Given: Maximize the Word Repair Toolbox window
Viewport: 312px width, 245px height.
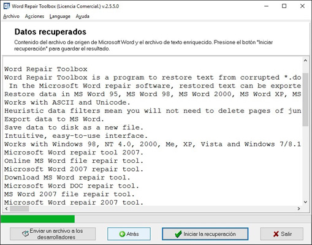Looking at the screenshot, I should 284,6.
